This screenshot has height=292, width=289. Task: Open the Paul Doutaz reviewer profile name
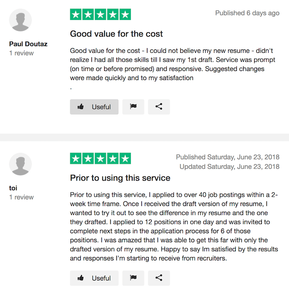(28, 44)
